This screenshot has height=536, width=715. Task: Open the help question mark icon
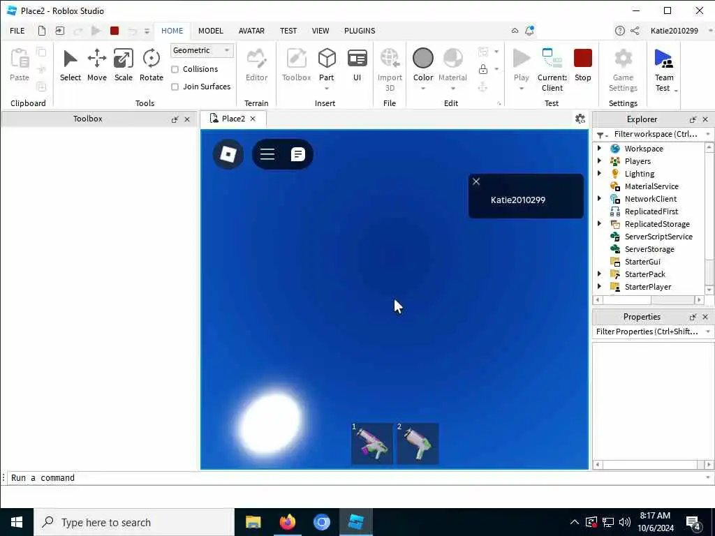tap(619, 31)
